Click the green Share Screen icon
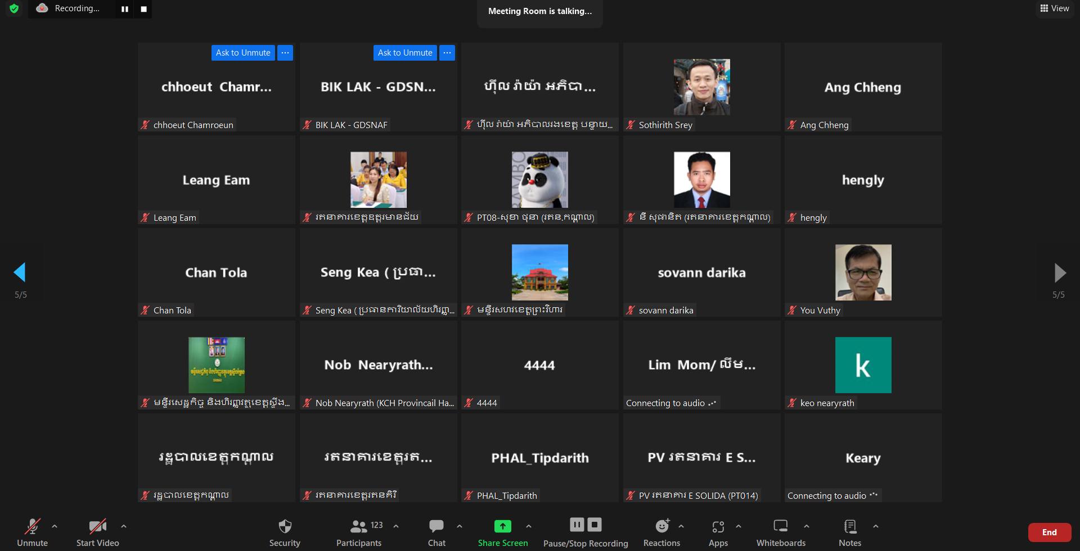Viewport: 1080px width, 551px height. (502, 527)
